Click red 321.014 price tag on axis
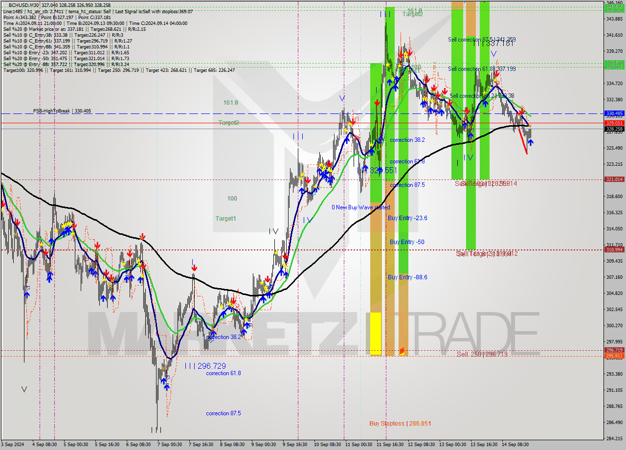This screenshot has width=626, height=450. [614, 180]
